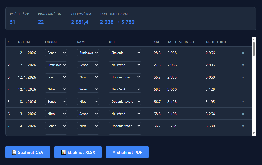Remove trip number 6 with ×

[x=243, y=114]
